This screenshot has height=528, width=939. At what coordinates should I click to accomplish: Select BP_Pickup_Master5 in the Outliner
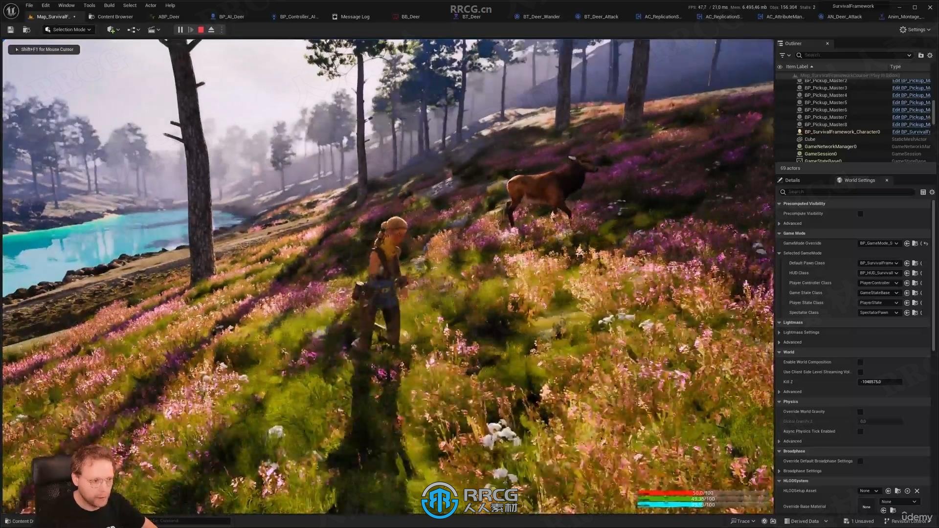point(826,103)
